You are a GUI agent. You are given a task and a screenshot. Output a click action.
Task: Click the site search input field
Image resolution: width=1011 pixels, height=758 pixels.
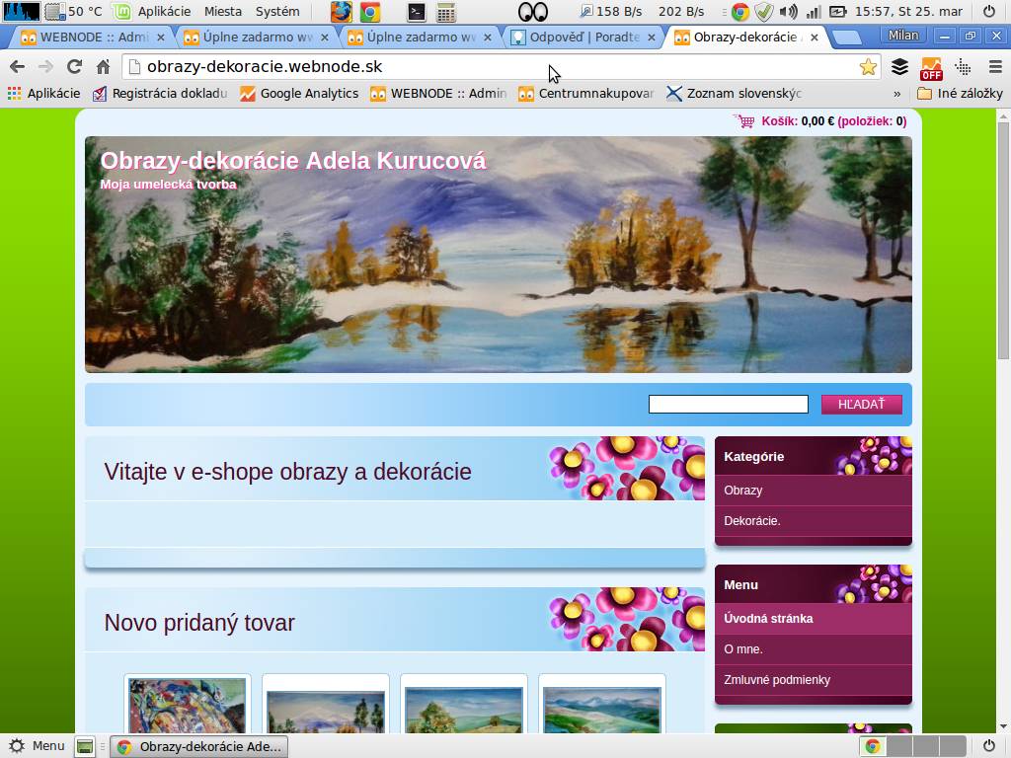click(728, 404)
